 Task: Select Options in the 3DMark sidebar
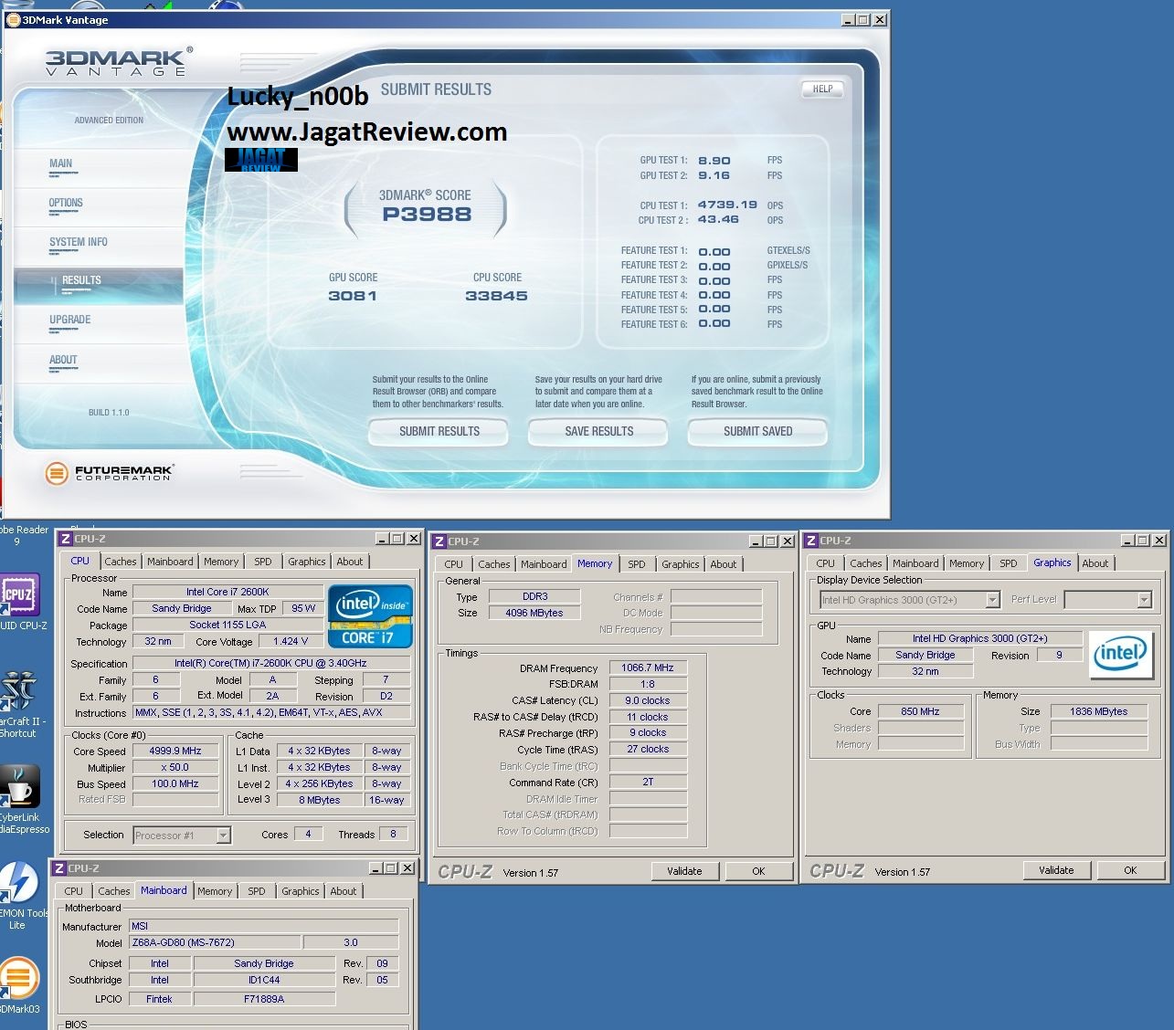pos(66,203)
